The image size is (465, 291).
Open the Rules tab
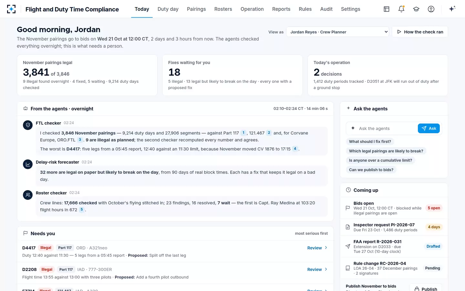click(x=305, y=9)
